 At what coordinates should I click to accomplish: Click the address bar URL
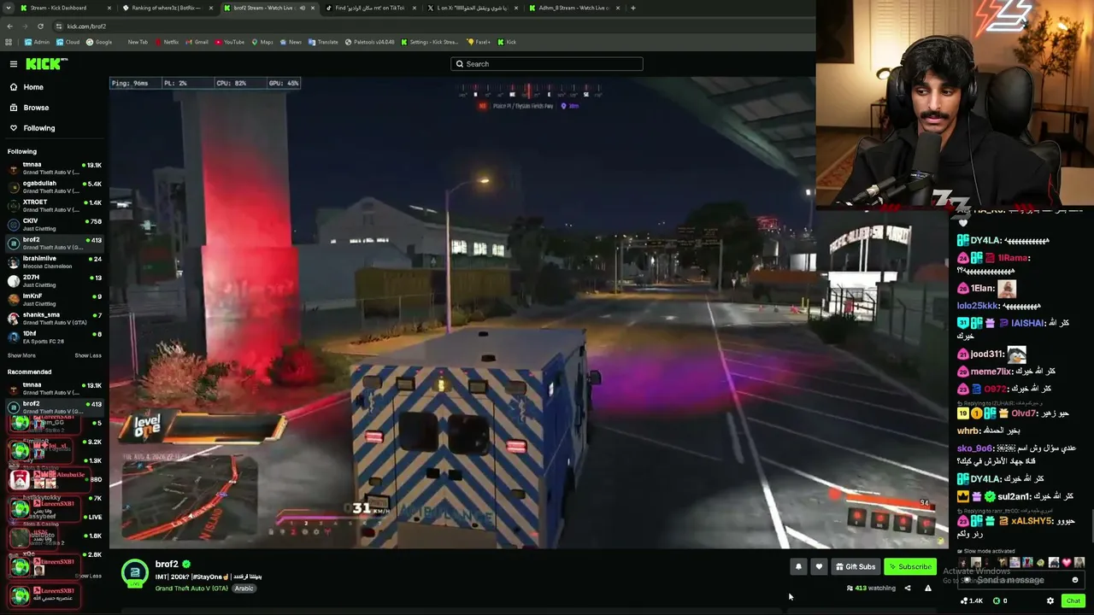click(86, 26)
